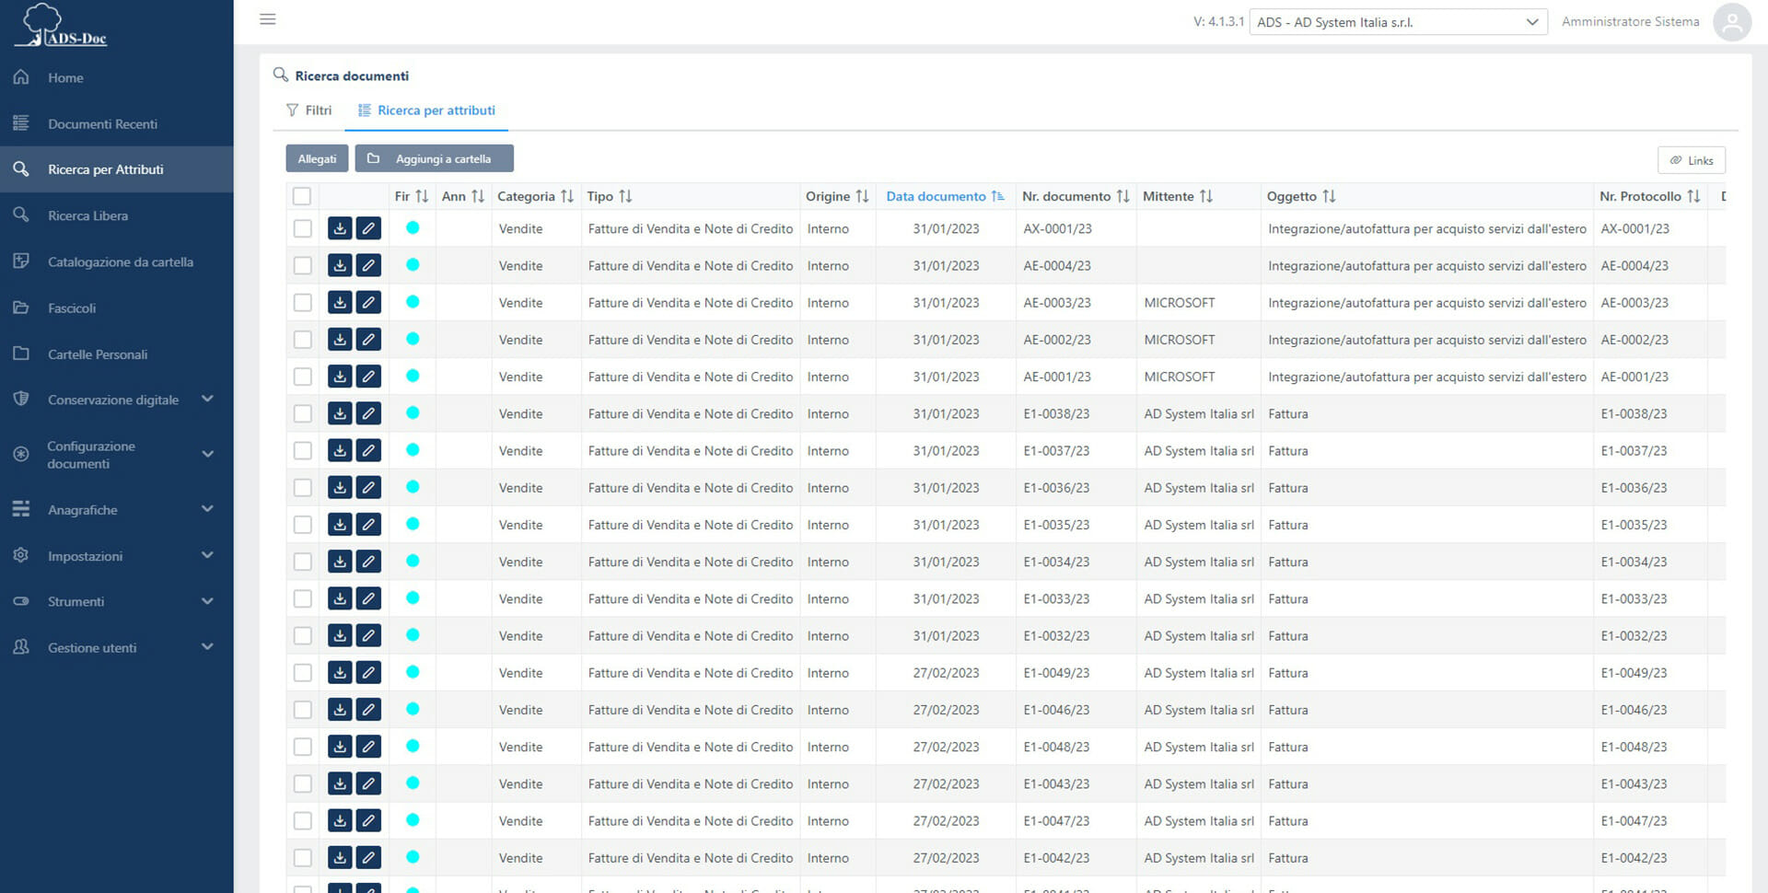1768x893 pixels.
Task: Select the AE-0003/23 row checkbox
Action: tap(302, 302)
